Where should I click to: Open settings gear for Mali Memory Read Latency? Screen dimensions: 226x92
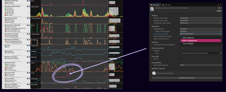click(28, 6)
